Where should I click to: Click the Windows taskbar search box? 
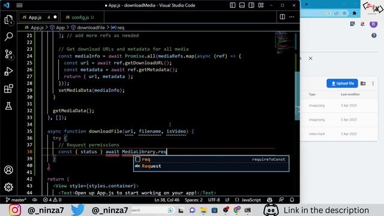point(152,210)
